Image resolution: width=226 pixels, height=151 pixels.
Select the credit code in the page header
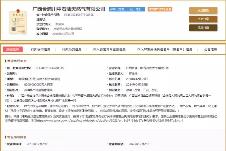79,15
